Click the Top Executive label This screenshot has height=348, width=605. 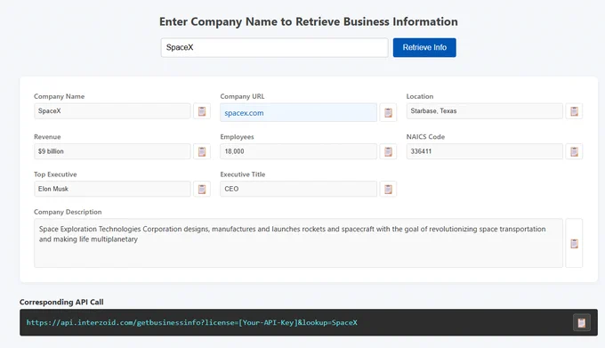click(55, 174)
